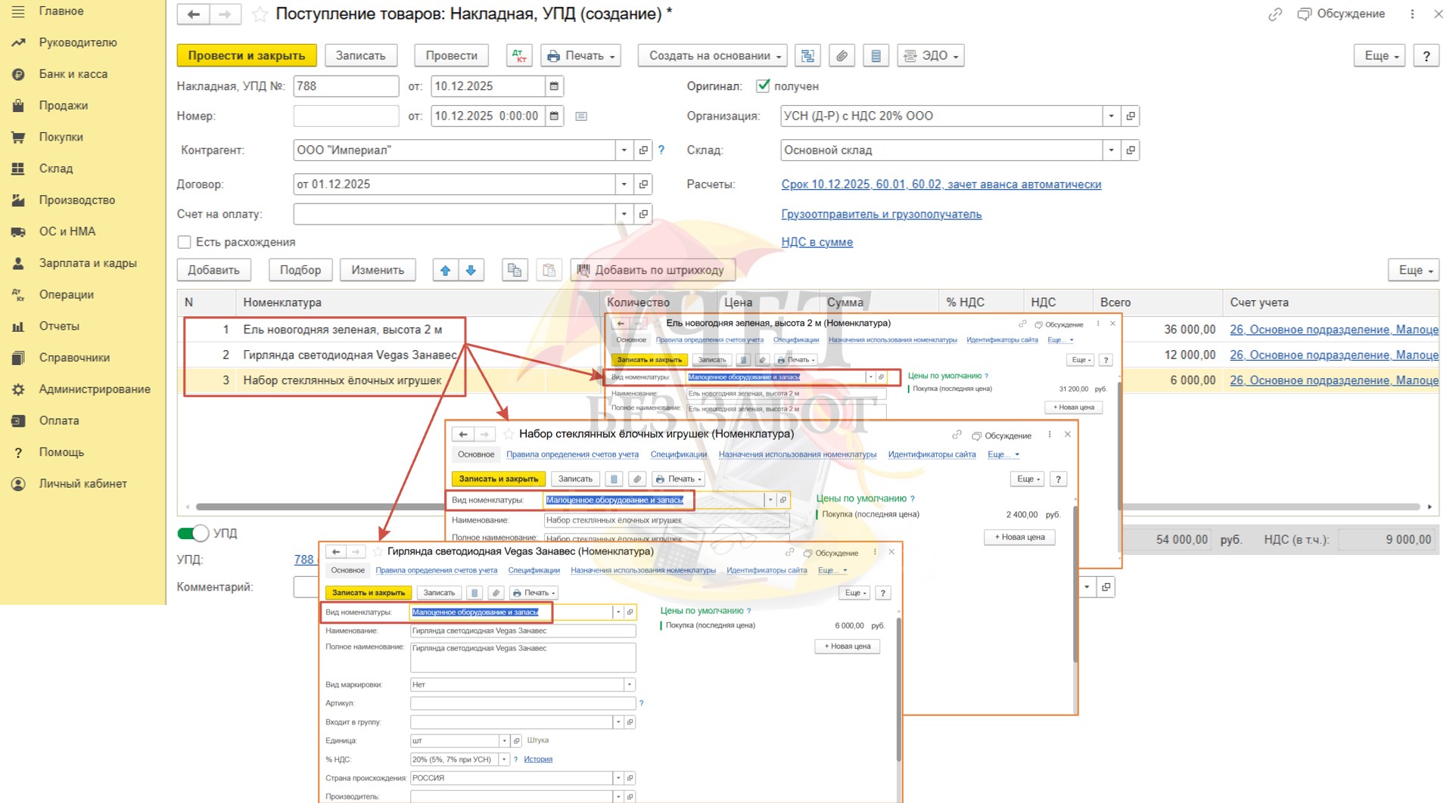1453x803 pixels.
Task: Expand the Организация dropdown list
Action: (1111, 116)
